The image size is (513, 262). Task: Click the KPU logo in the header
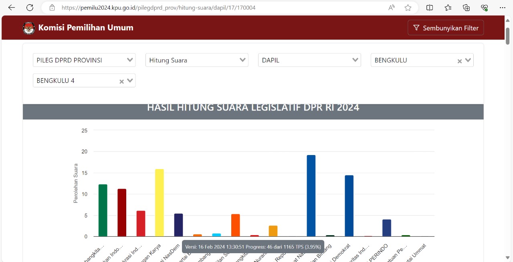coord(29,28)
